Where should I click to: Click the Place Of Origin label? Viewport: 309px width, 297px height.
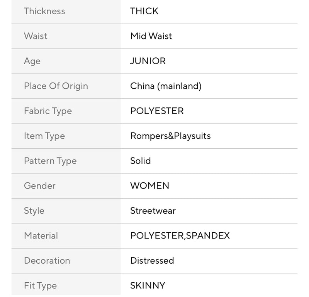pos(56,86)
